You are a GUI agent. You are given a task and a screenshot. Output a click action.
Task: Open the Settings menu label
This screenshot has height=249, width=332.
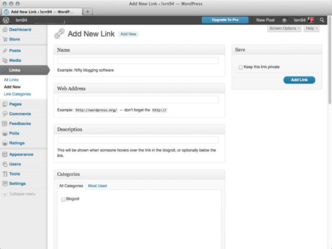click(x=17, y=184)
